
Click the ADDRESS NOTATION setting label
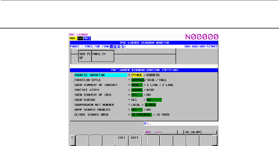101,75
